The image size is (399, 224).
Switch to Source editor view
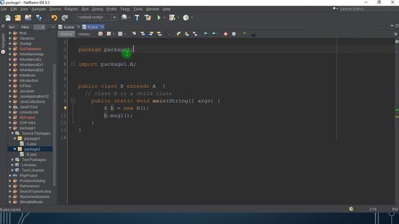67,34
